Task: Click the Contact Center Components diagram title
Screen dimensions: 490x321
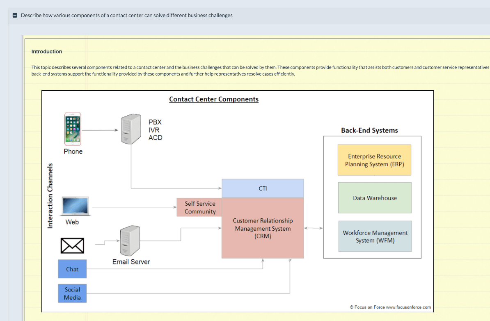Action: click(214, 99)
